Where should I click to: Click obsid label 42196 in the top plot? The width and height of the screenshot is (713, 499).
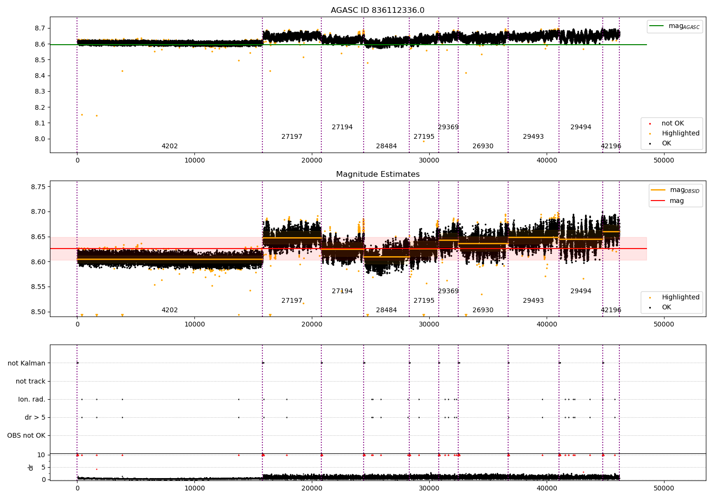tap(611, 146)
